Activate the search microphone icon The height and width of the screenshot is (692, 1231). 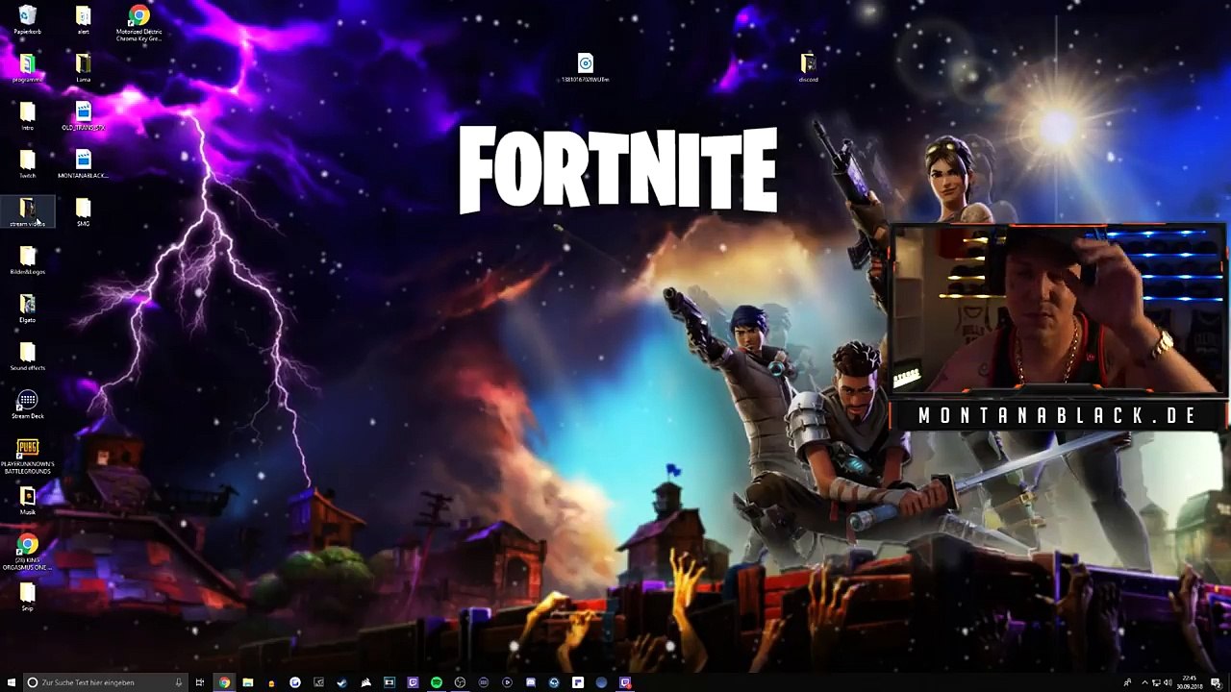pos(178,682)
